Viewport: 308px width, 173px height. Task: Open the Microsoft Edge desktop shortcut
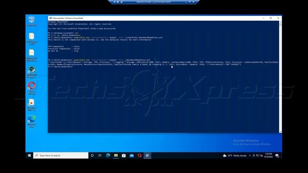click(x=31, y=122)
